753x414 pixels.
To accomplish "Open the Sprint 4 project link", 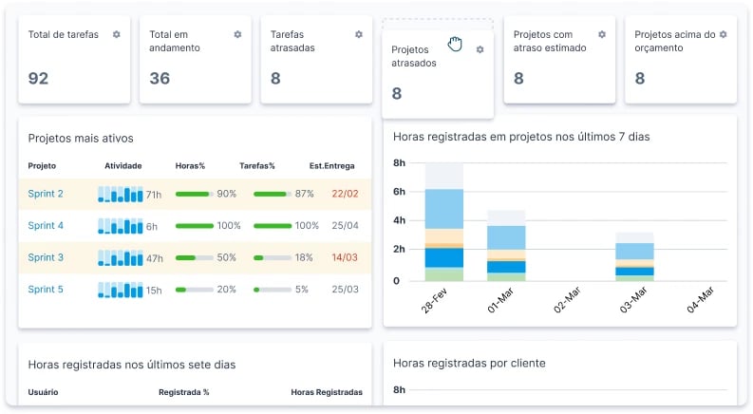I will pos(46,226).
